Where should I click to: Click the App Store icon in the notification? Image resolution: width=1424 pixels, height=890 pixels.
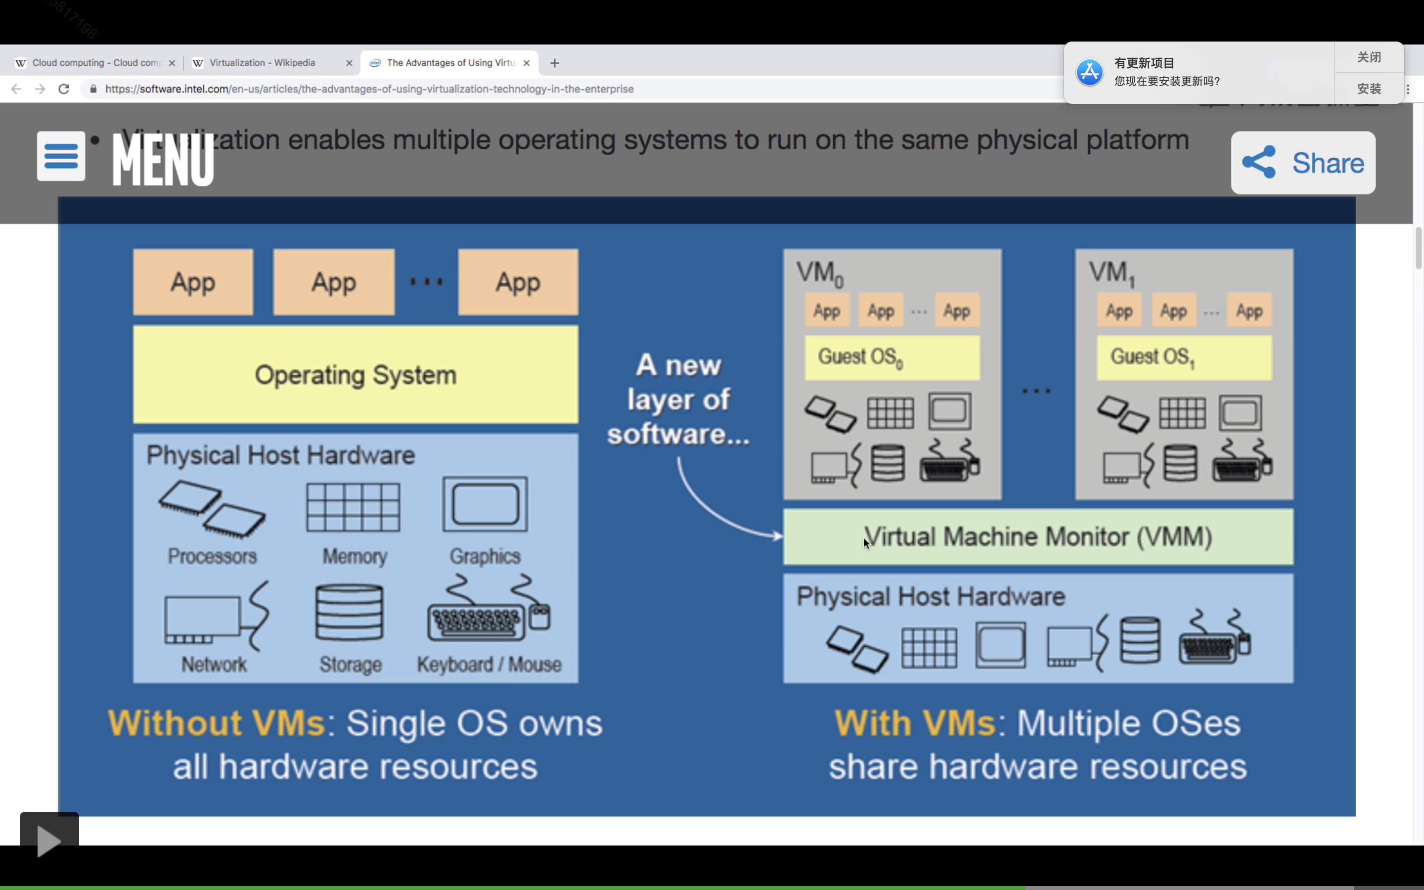click(x=1089, y=73)
